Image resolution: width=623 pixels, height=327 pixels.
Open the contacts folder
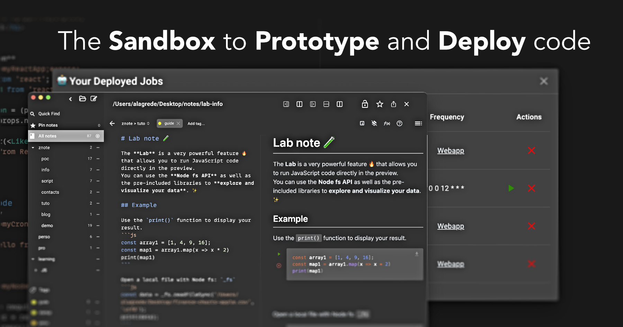coord(50,192)
